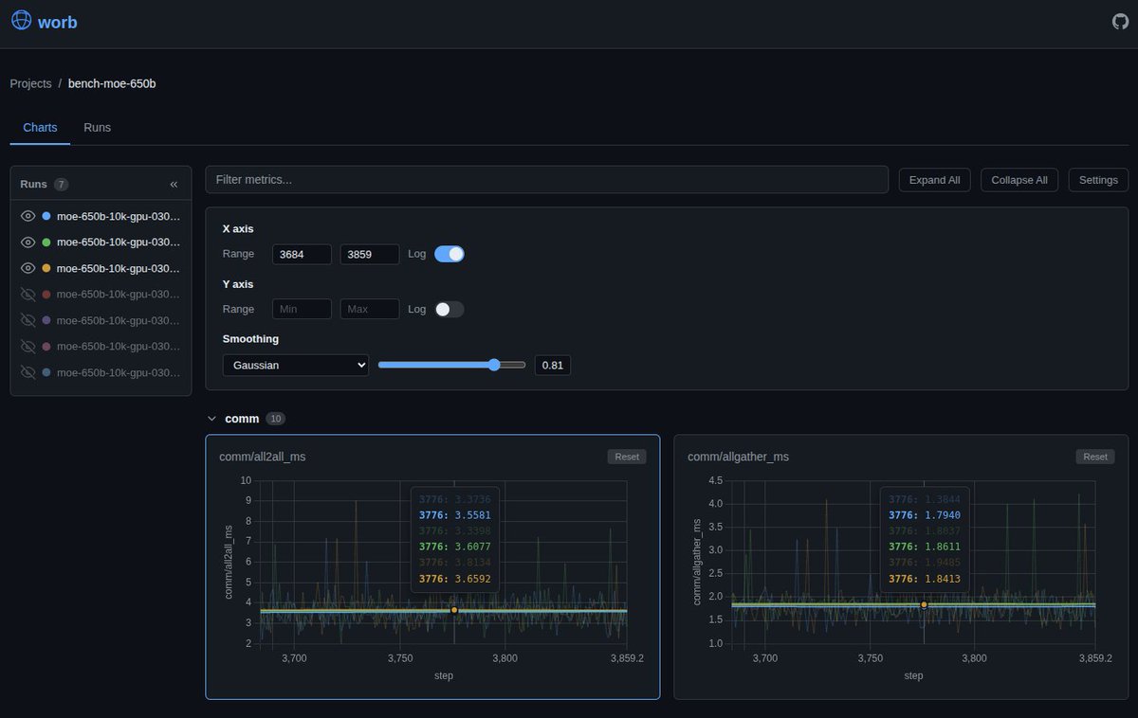Click the 4.5 y-axis tick on allgather chart
1138x718 pixels.
coord(715,480)
